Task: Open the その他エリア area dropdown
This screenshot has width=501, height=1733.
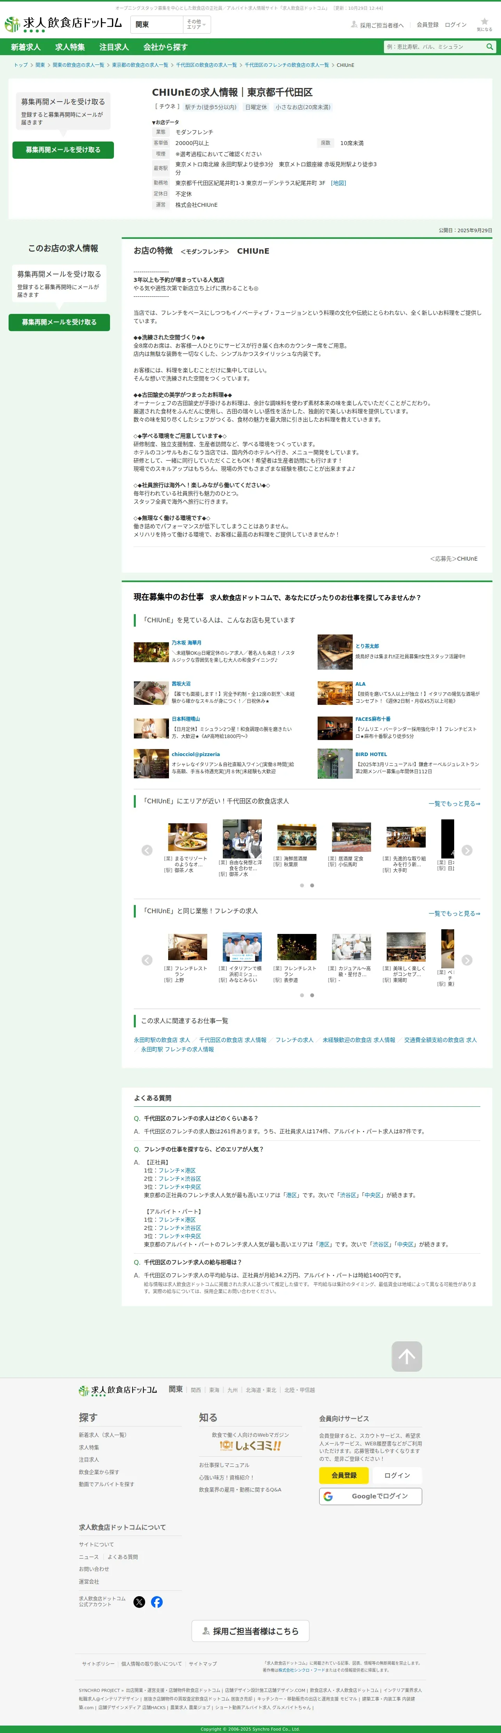Action: pos(197,25)
